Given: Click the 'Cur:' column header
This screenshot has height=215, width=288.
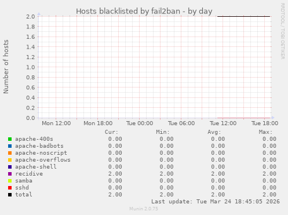Looking at the screenshot, I should [111, 132].
